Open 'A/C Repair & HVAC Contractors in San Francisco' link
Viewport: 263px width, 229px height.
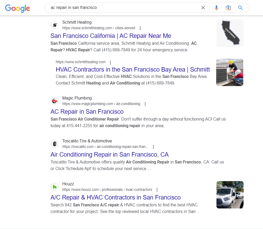click(115, 197)
